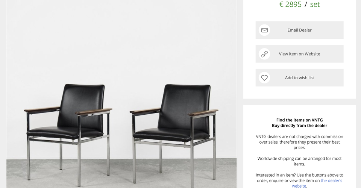Click the commission-free dealers paragraph

click(299, 142)
